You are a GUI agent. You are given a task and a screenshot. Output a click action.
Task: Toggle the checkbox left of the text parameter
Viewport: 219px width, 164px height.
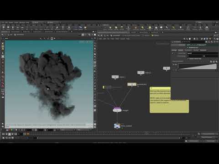coord(172,53)
